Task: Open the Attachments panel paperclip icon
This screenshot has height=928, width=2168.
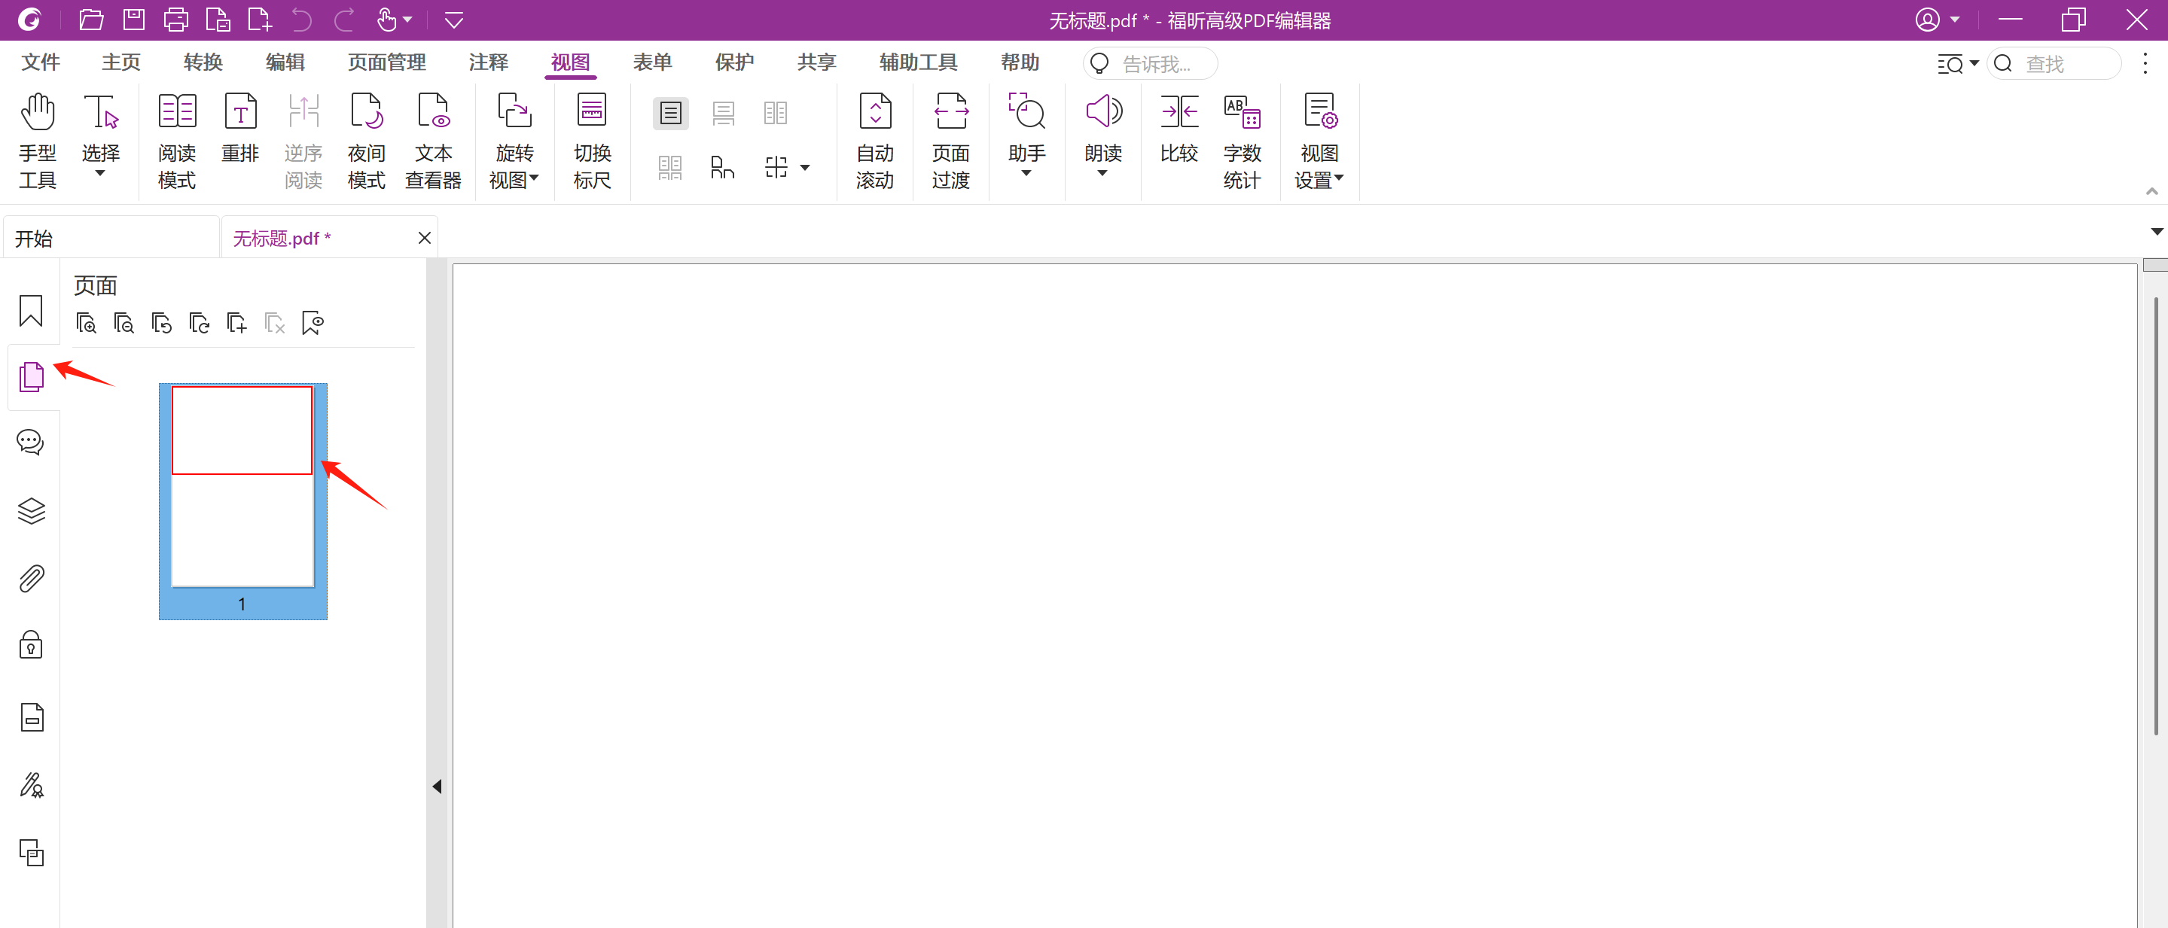Action: tap(31, 579)
